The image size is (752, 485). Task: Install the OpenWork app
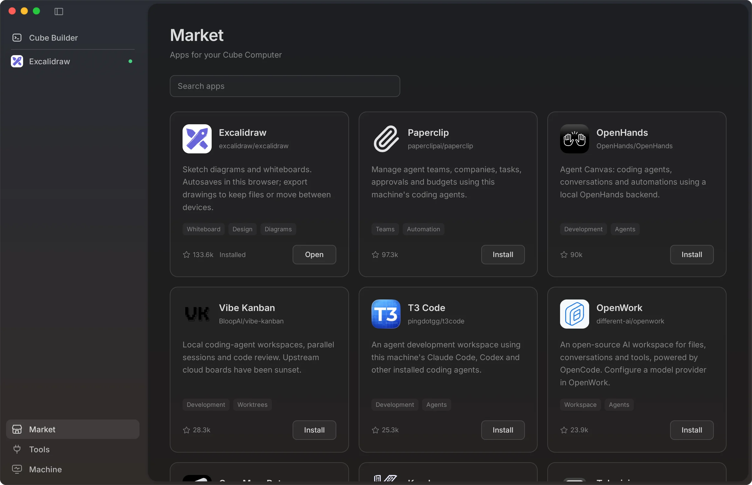point(692,430)
